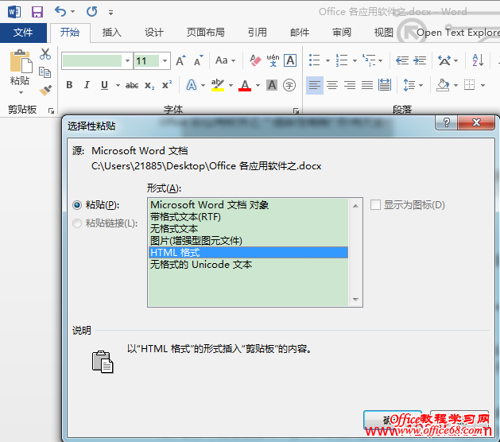The width and height of the screenshot is (500, 442).
Task: Click the Cut scissors icon
Action: pos(45,54)
